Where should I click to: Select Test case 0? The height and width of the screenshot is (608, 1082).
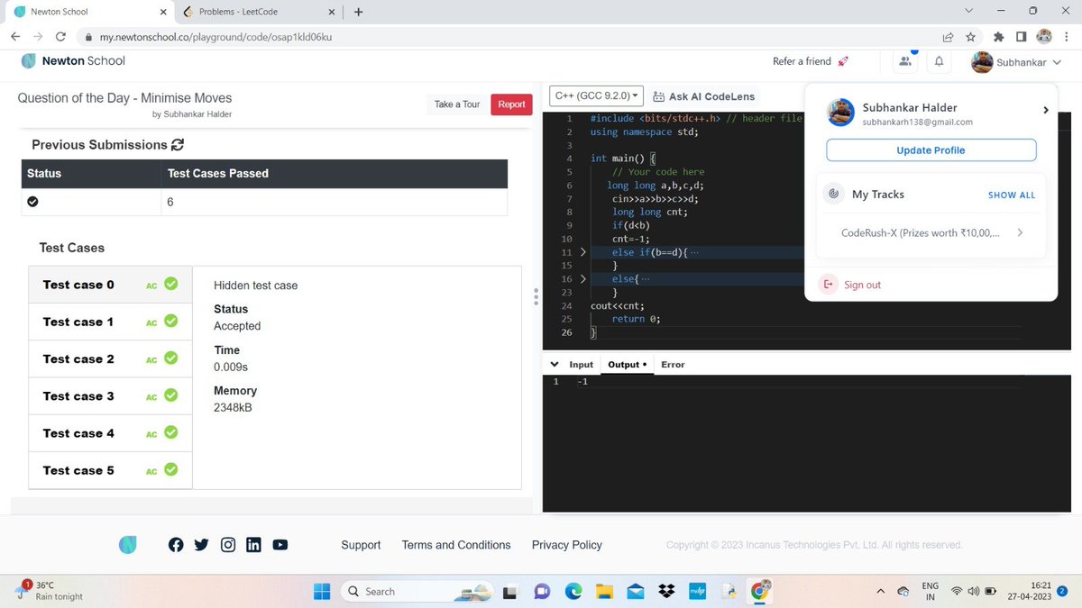coord(110,285)
